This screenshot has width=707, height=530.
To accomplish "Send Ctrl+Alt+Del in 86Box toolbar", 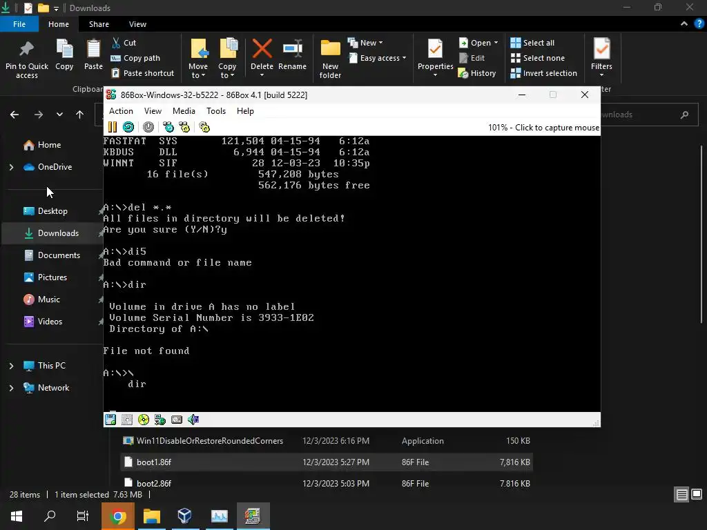I will (168, 127).
